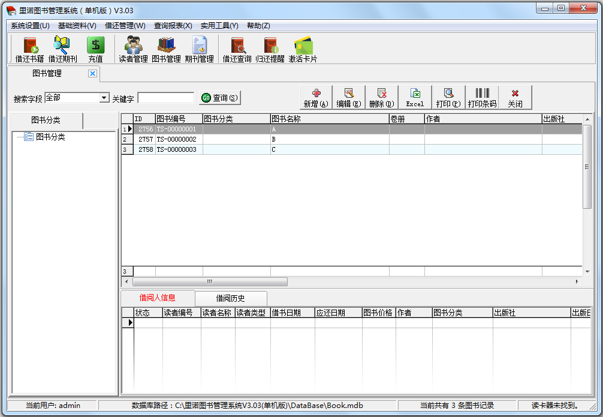Click the 借还期刊 toolbar icon
This screenshot has height=417, width=603.
pos(62,49)
